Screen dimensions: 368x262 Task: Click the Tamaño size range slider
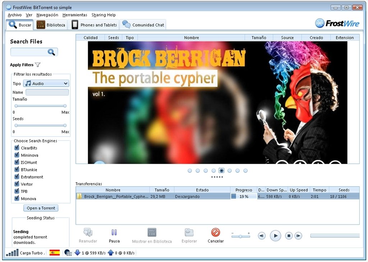40,106
